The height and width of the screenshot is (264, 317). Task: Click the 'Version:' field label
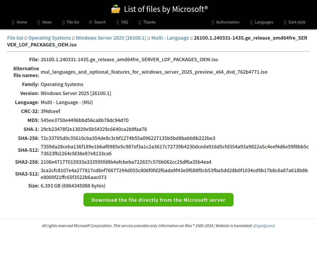pyautogui.click(x=30, y=93)
